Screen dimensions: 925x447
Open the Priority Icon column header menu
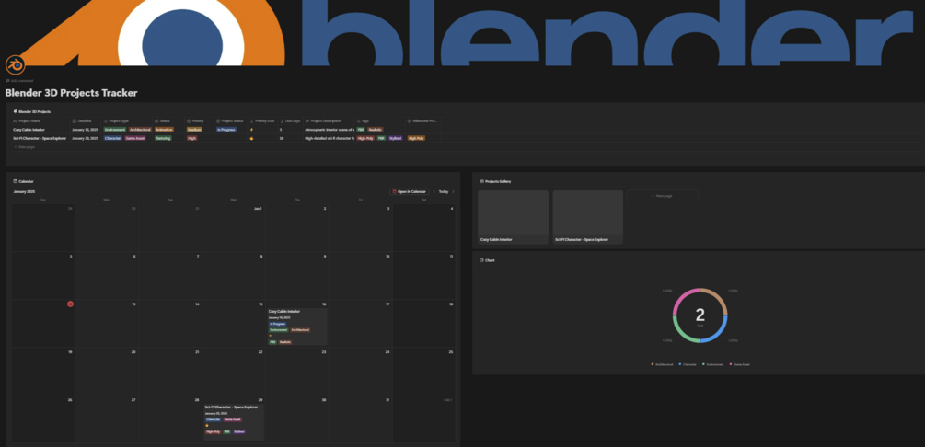(x=262, y=120)
